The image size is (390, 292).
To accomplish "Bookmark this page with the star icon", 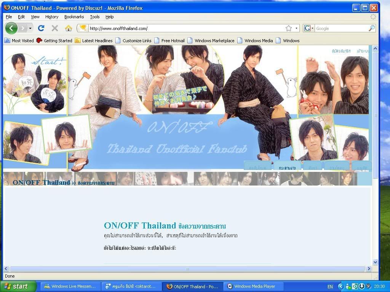I will pyautogui.click(x=289, y=28).
